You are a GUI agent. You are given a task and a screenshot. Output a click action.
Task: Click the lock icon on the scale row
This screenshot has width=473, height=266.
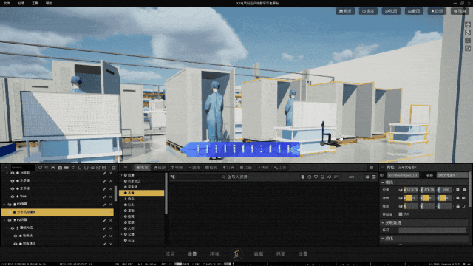(457, 206)
